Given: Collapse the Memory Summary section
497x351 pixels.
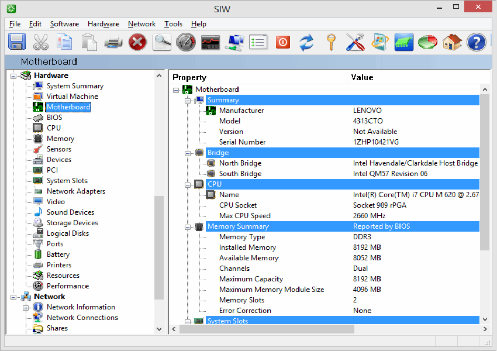Looking at the screenshot, I should click(x=188, y=227).
